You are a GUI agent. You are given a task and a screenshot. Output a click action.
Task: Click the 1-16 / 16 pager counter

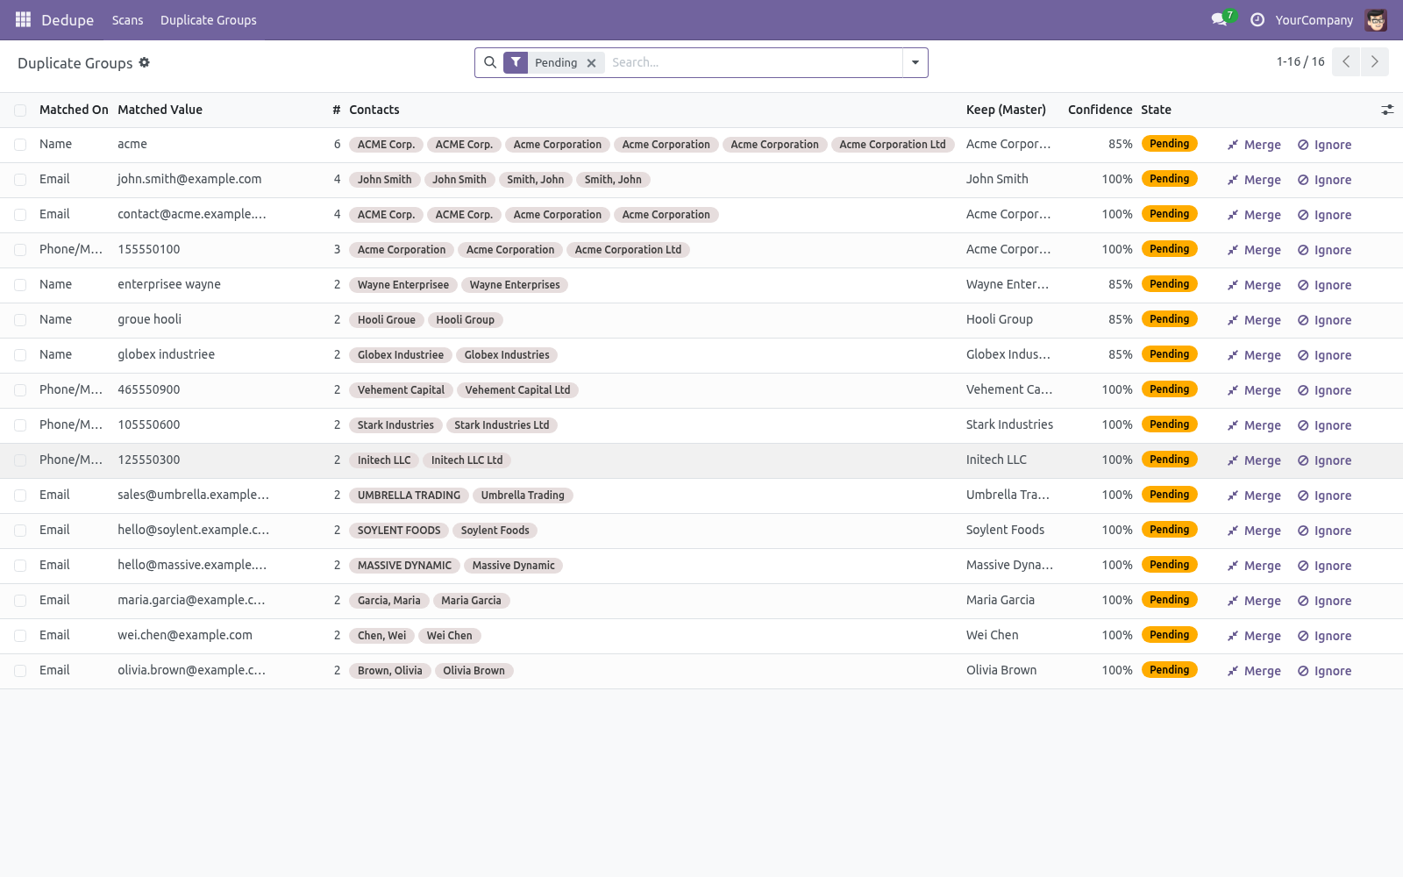pyautogui.click(x=1300, y=61)
